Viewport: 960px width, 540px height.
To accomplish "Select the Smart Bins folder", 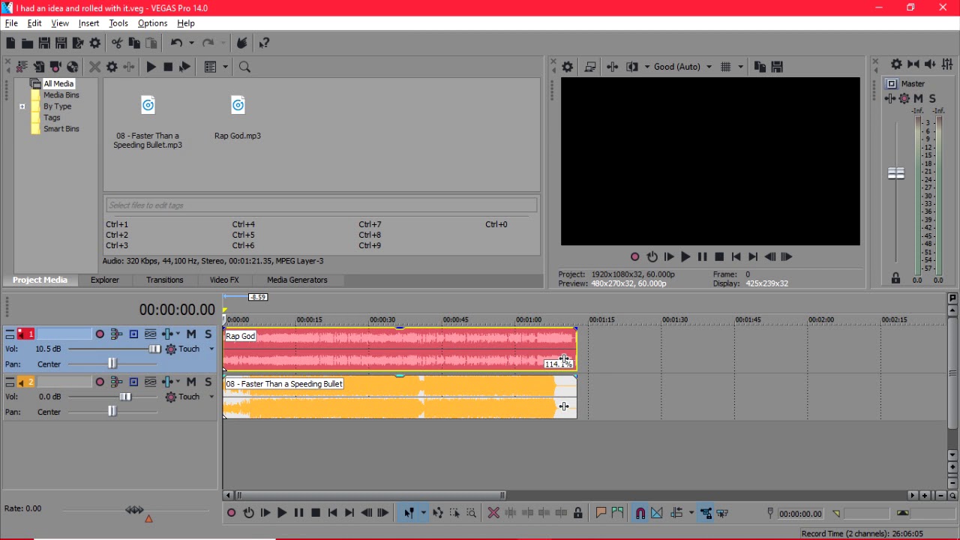I will (61, 129).
